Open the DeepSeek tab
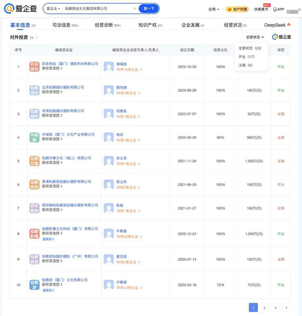The image size is (302, 316). coord(277,25)
